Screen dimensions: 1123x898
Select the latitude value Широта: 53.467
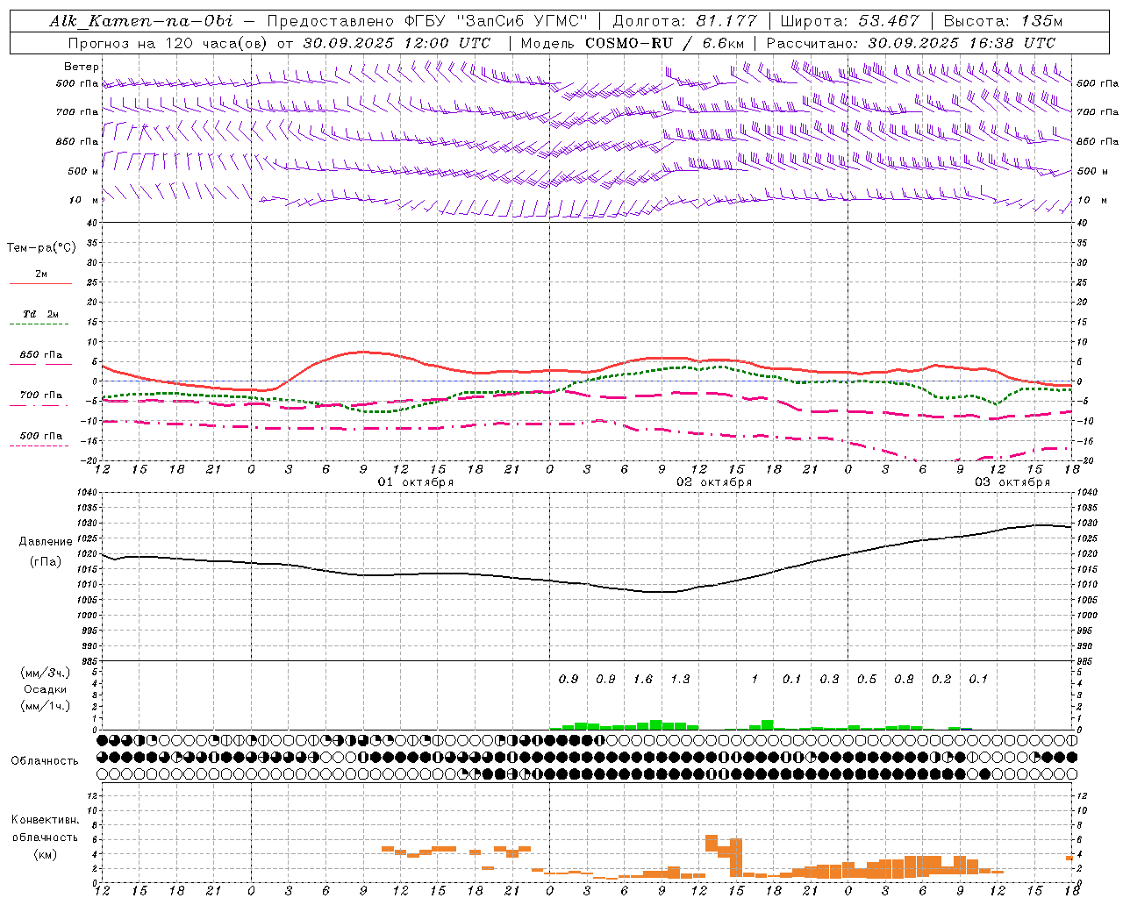[x=849, y=21]
